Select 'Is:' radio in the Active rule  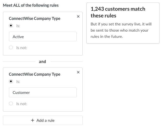pos(11,25)
